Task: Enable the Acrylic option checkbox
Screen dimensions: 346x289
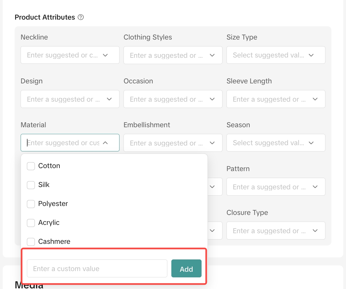Action: coord(31,223)
